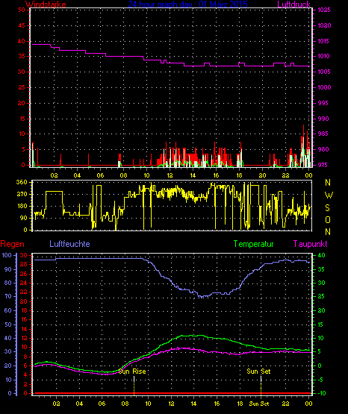Click the 1020 pressure axis value

(324, 25)
